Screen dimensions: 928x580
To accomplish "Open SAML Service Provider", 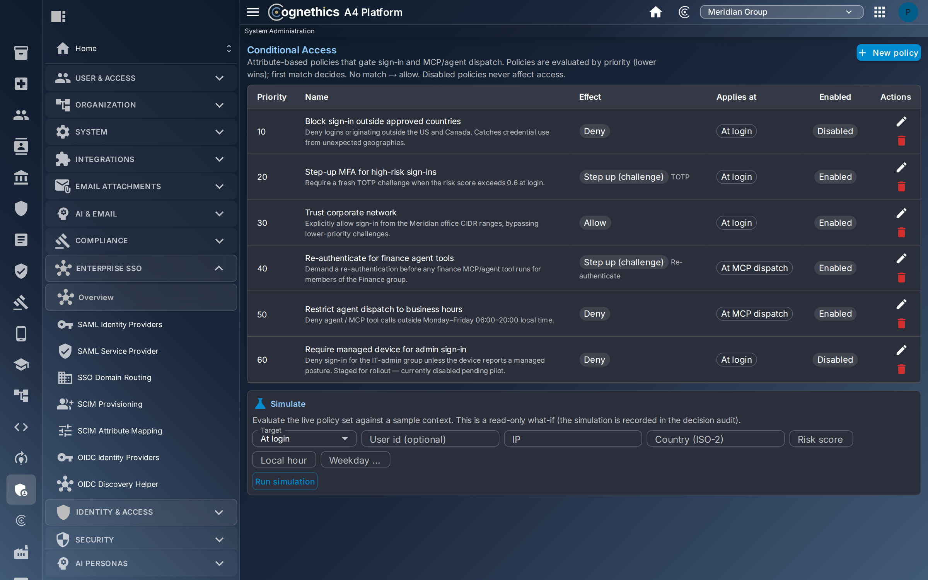I will pyautogui.click(x=141, y=351).
